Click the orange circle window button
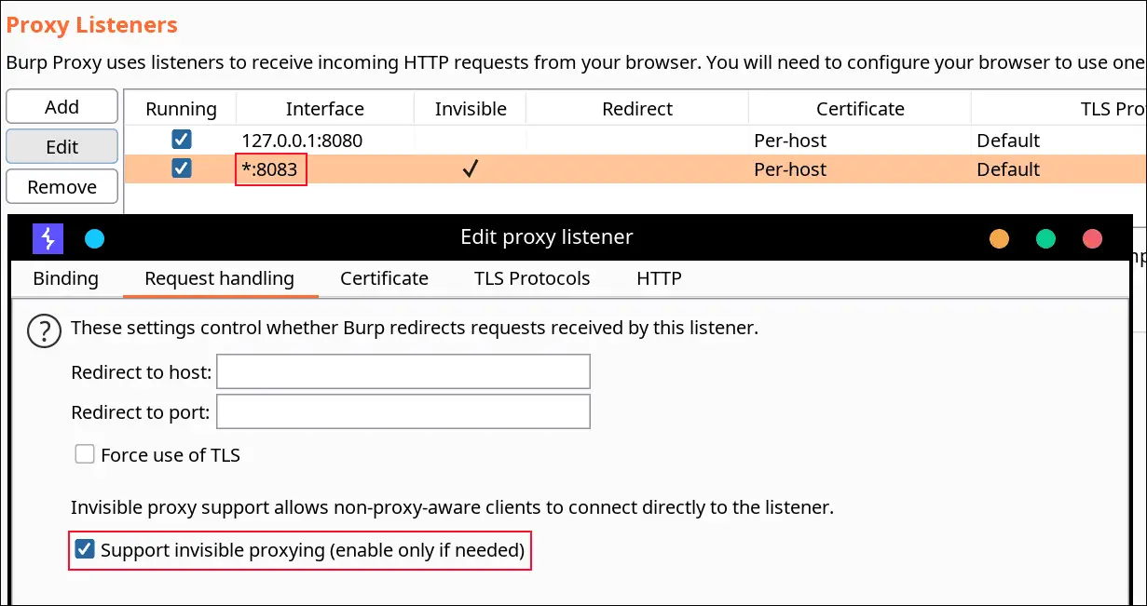 [999, 239]
